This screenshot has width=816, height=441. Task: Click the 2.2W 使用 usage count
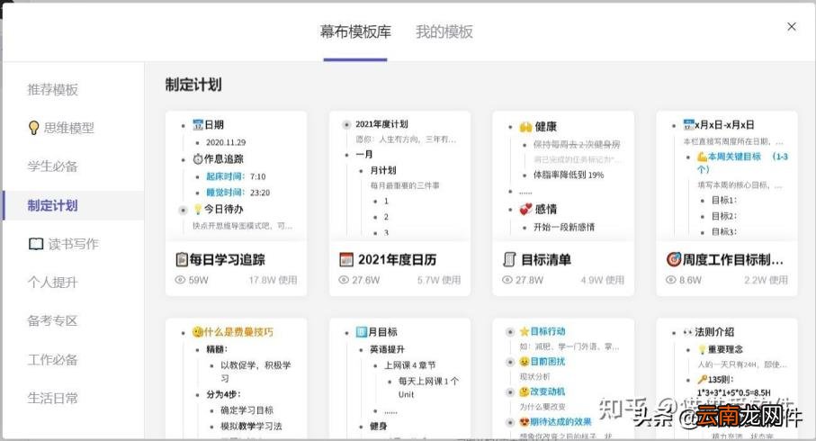click(766, 280)
